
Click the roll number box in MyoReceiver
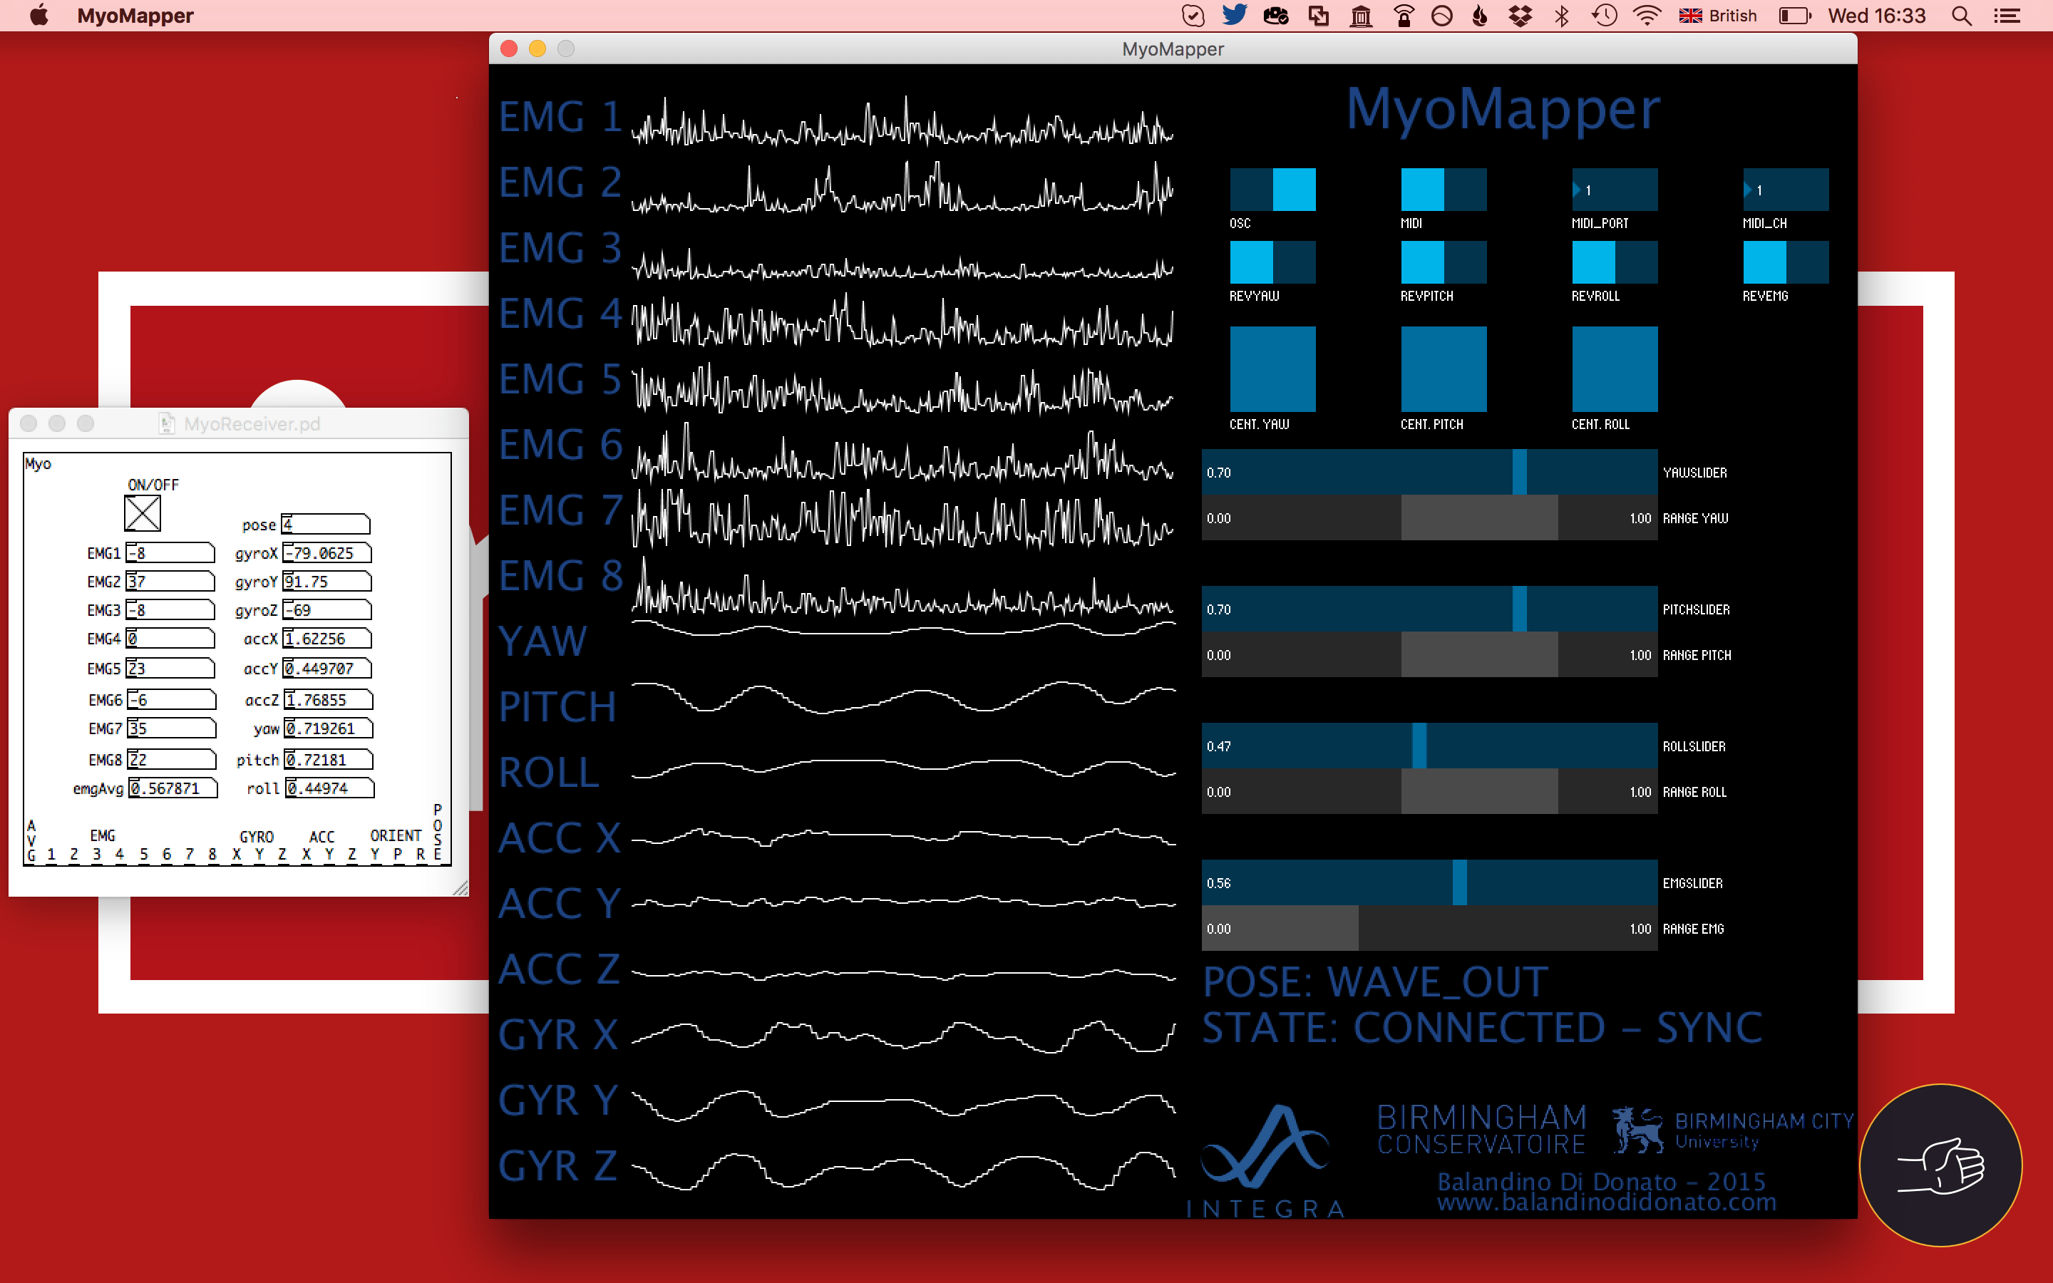point(329,788)
